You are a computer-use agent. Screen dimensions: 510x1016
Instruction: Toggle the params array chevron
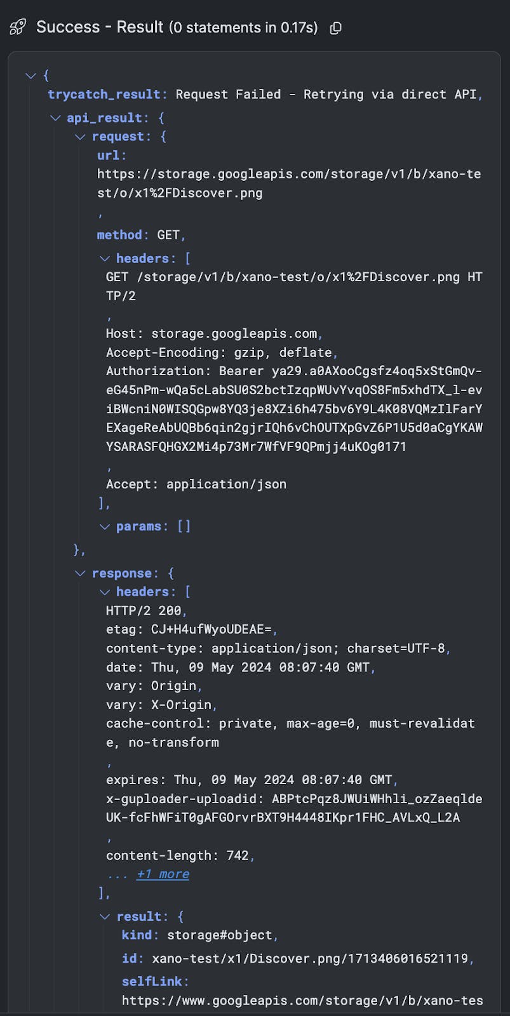coord(105,526)
